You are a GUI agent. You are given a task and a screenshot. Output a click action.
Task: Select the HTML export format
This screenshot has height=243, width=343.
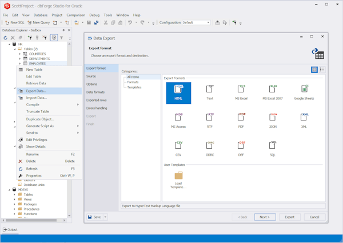[178, 93]
